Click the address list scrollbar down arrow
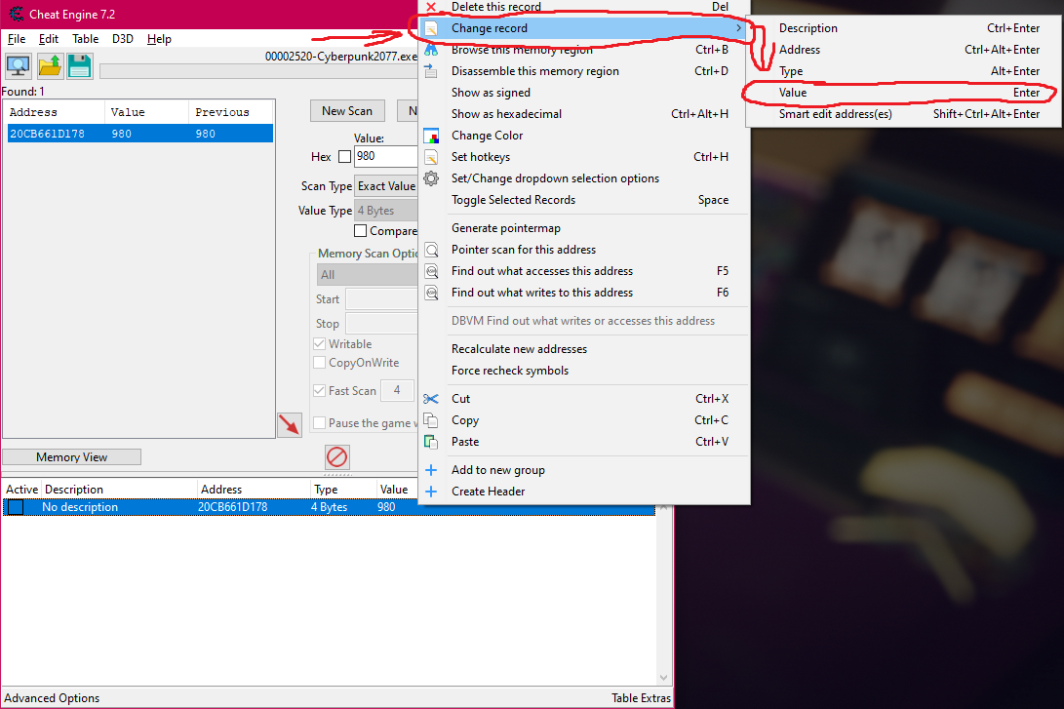 (663, 678)
